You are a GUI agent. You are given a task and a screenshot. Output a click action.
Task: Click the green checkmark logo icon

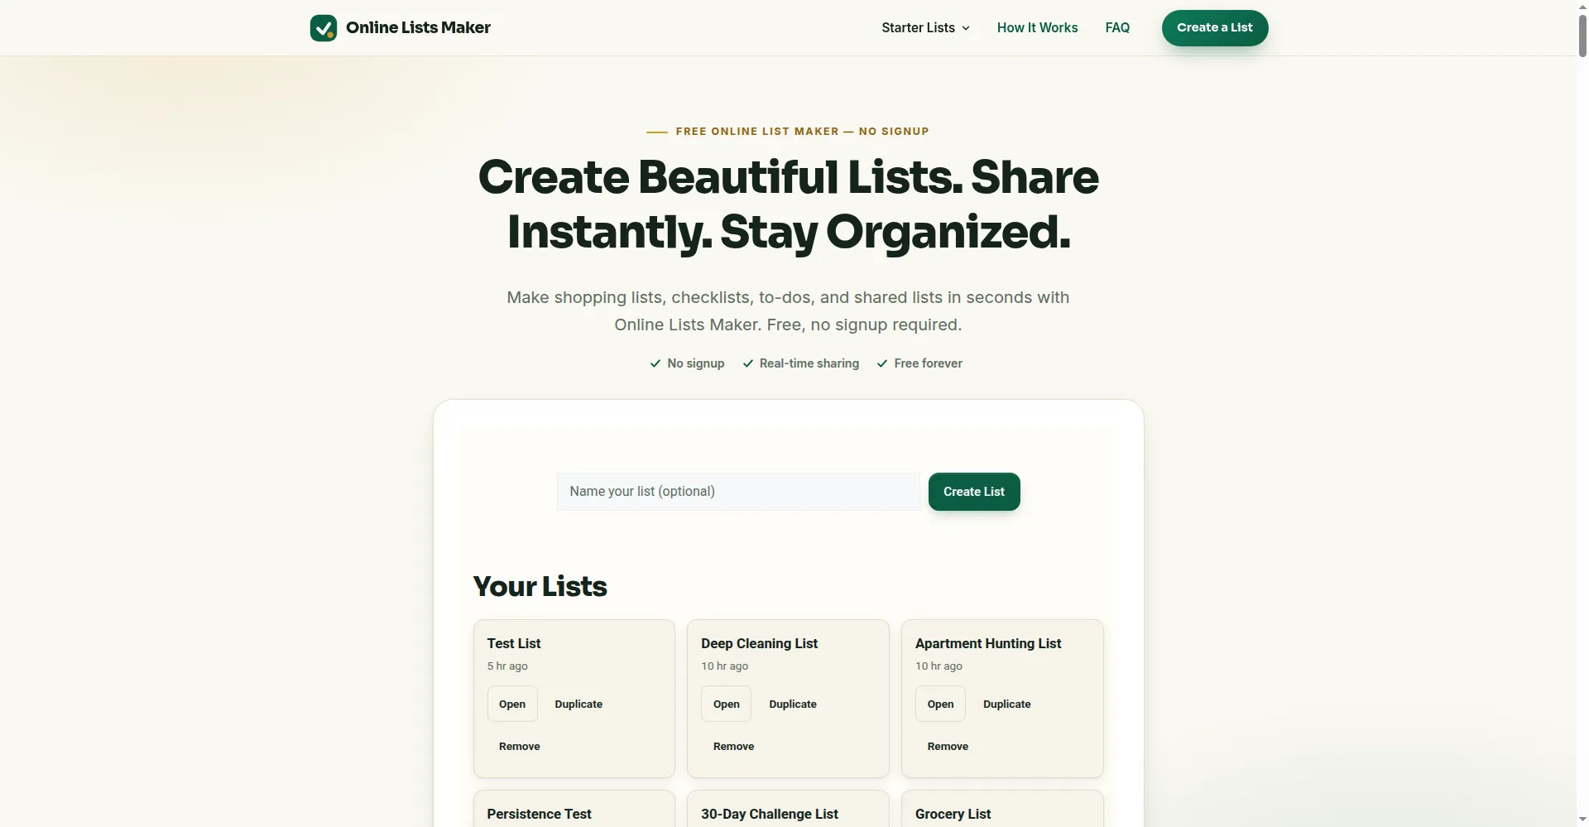(324, 28)
